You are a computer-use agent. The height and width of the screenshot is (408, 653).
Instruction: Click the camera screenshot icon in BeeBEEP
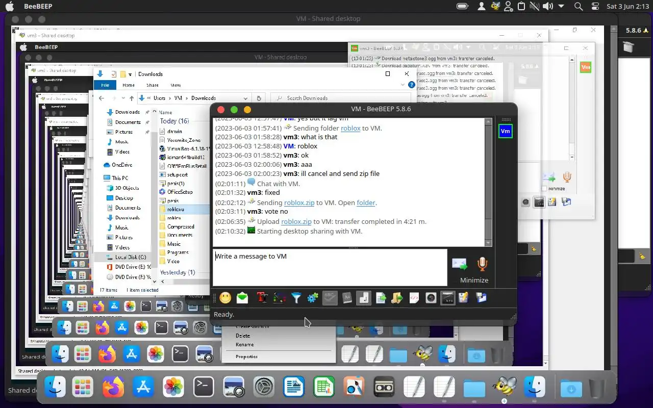[x=431, y=298]
